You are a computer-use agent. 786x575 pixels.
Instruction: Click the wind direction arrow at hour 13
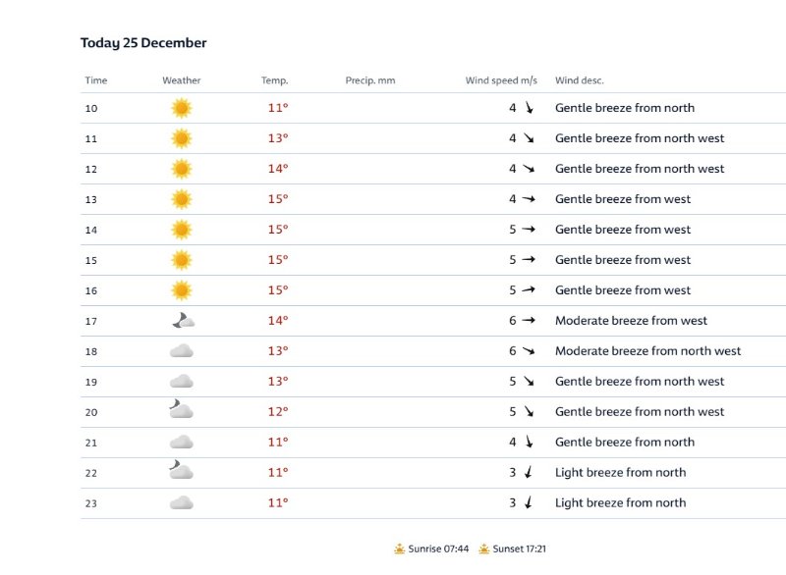[529, 199]
